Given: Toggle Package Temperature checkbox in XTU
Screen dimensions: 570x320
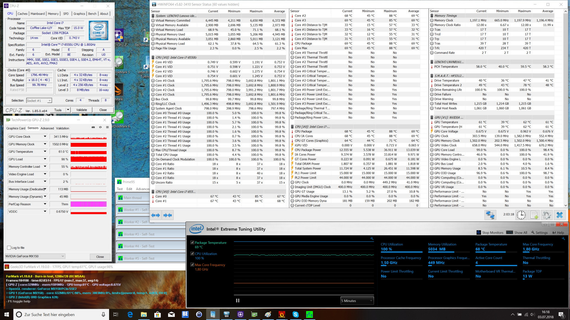Looking at the screenshot, I should (192, 242).
